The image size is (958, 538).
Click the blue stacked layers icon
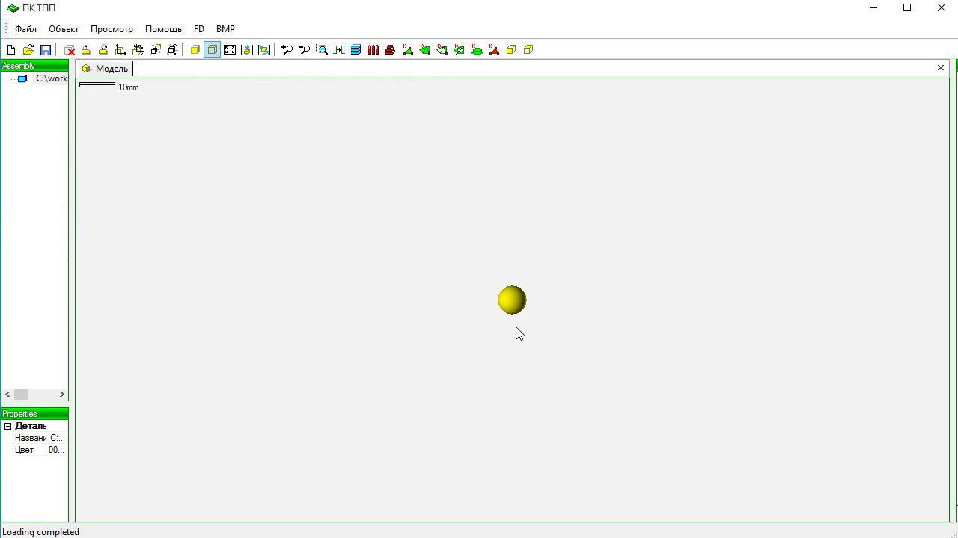pos(356,50)
